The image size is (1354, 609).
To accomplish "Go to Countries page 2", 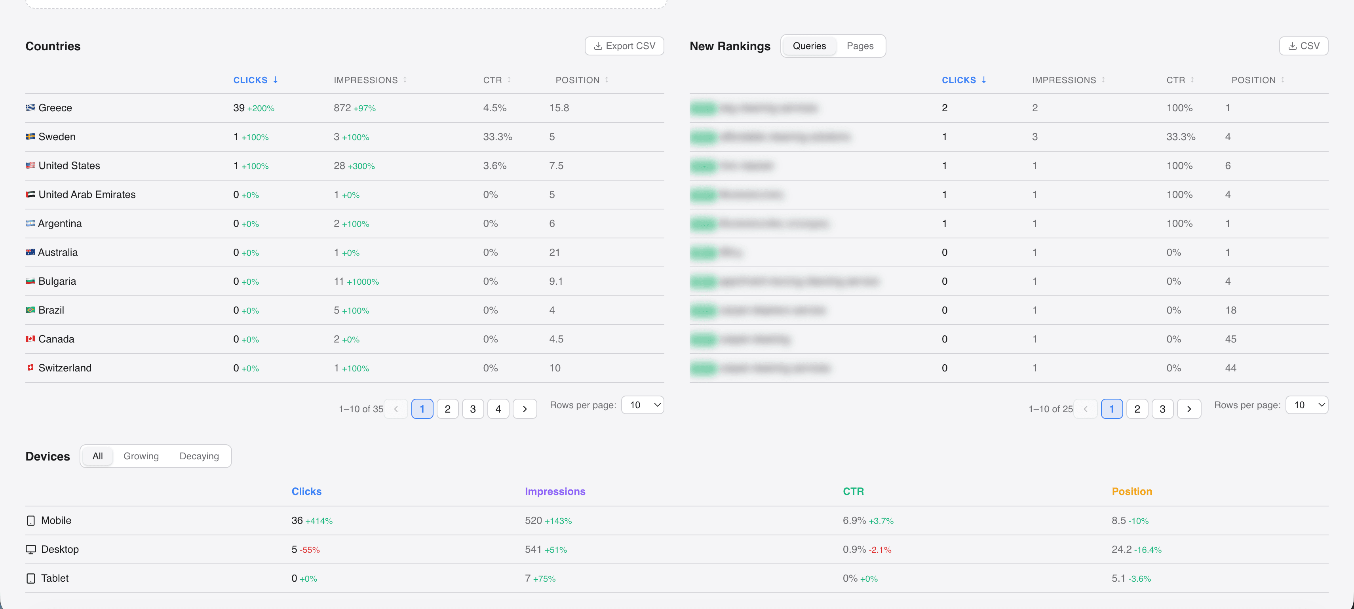I will (447, 409).
